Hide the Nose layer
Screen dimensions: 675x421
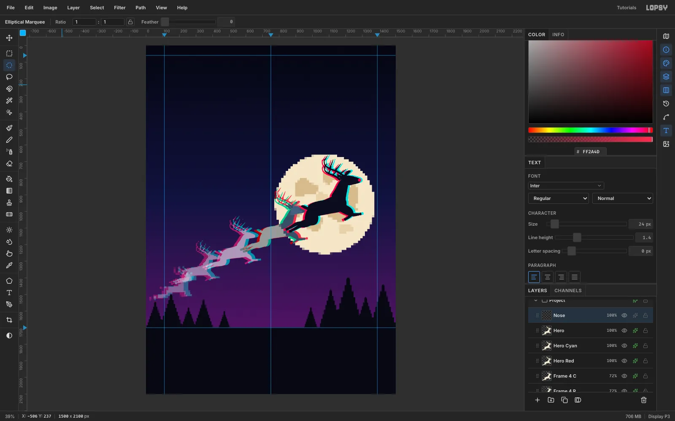pyautogui.click(x=624, y=315)
